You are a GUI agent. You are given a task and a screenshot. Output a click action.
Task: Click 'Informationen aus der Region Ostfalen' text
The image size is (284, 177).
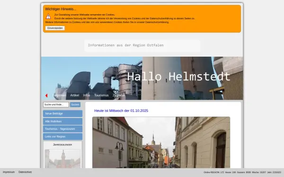click(x=126, y=45)
